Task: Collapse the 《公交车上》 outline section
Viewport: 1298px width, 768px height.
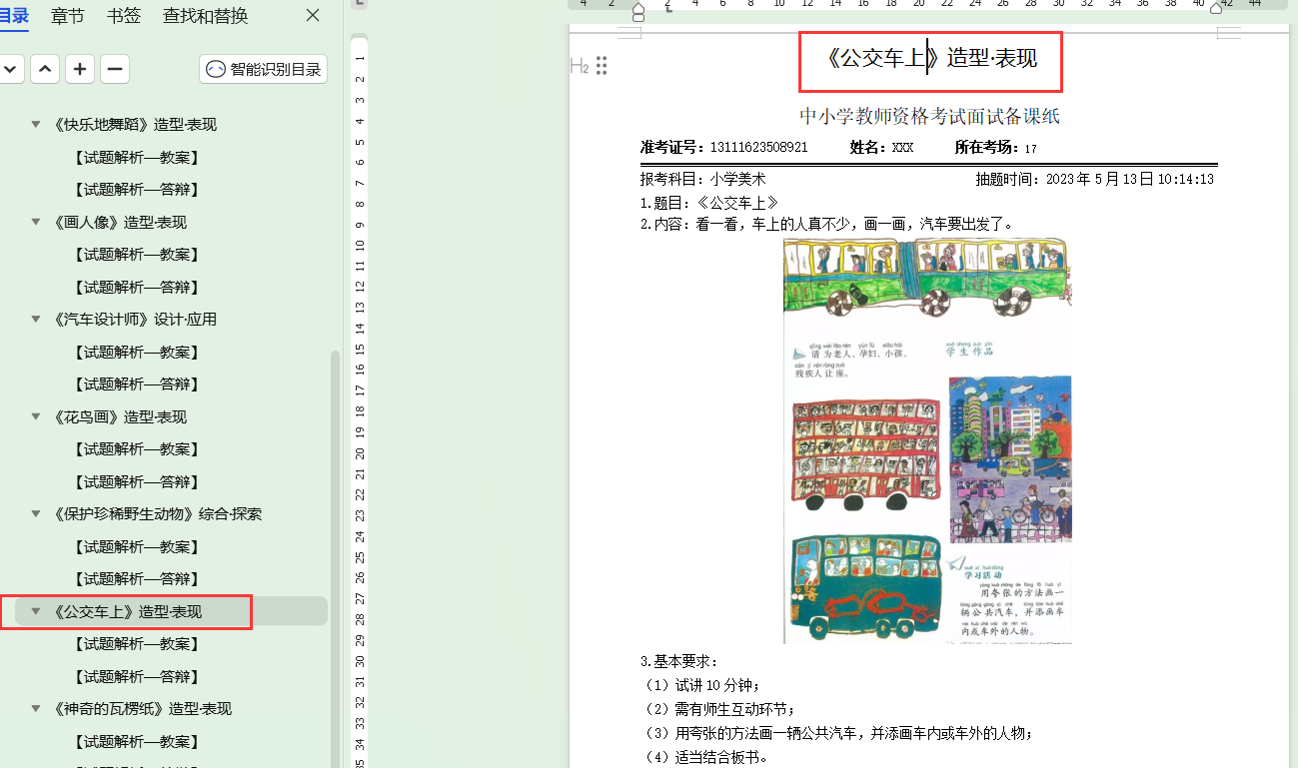Action: [x=36, y=611]
